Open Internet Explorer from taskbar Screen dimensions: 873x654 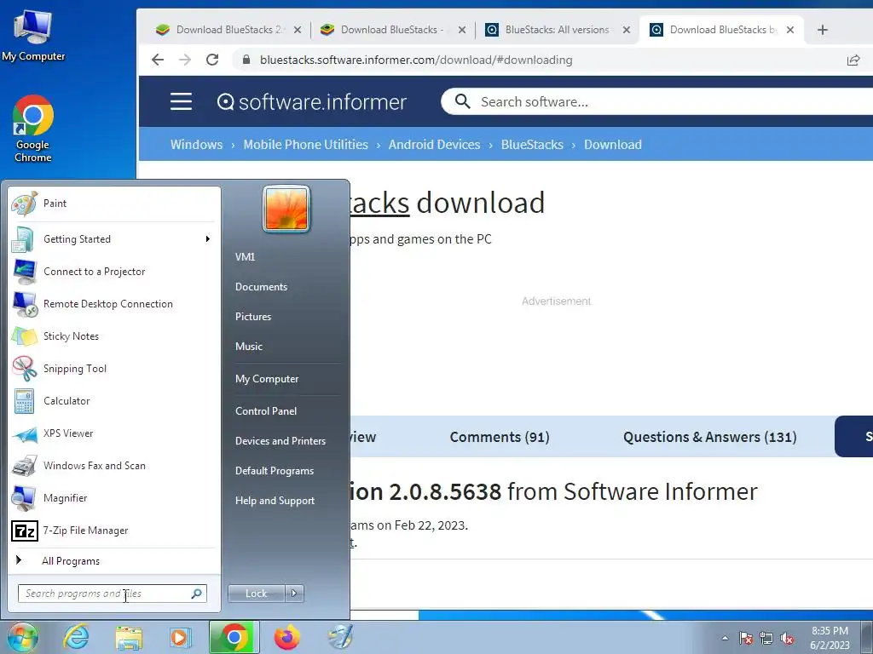pos(76,637)
